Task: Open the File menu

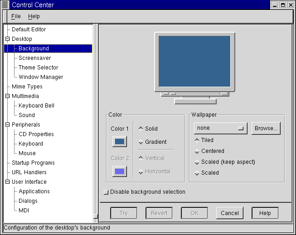Action: click(x=16, y=16)
